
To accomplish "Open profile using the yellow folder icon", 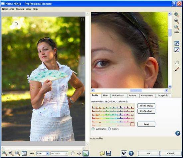I will tap(102, 153).
